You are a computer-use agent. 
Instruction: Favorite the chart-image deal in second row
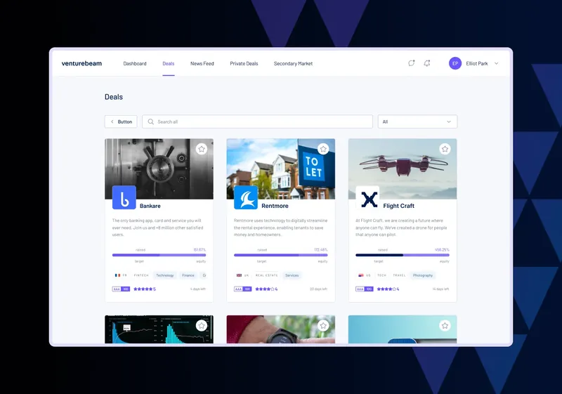point(202,326)
